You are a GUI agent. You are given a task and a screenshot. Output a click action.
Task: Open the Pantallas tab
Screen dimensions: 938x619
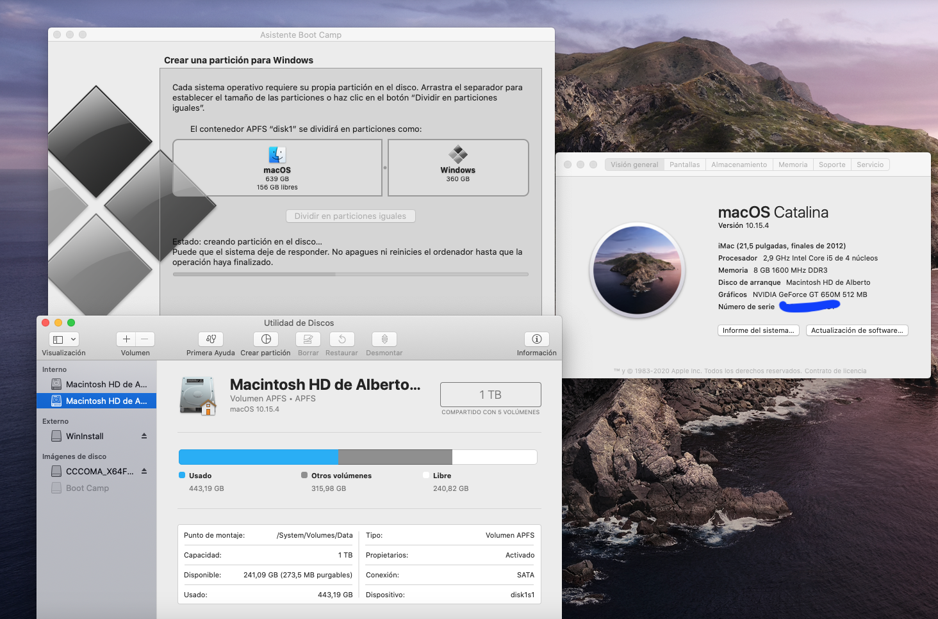tap(685, 165)
